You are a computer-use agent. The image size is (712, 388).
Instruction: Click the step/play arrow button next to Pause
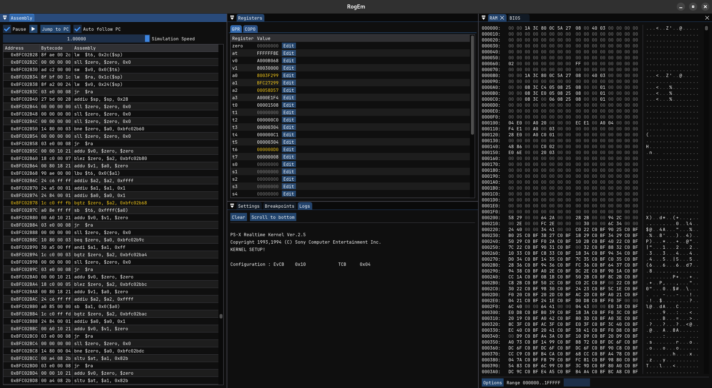pyautogui.click(x=33, y=29)
